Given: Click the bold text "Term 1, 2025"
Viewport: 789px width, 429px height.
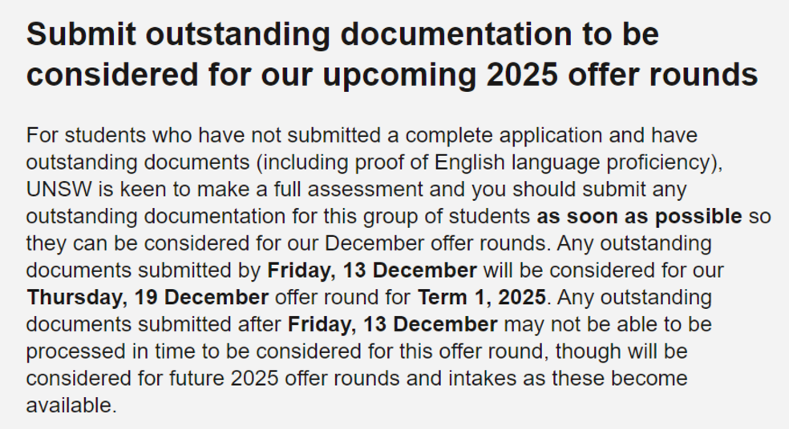Looking at the screenshot, I should (482, 298).
